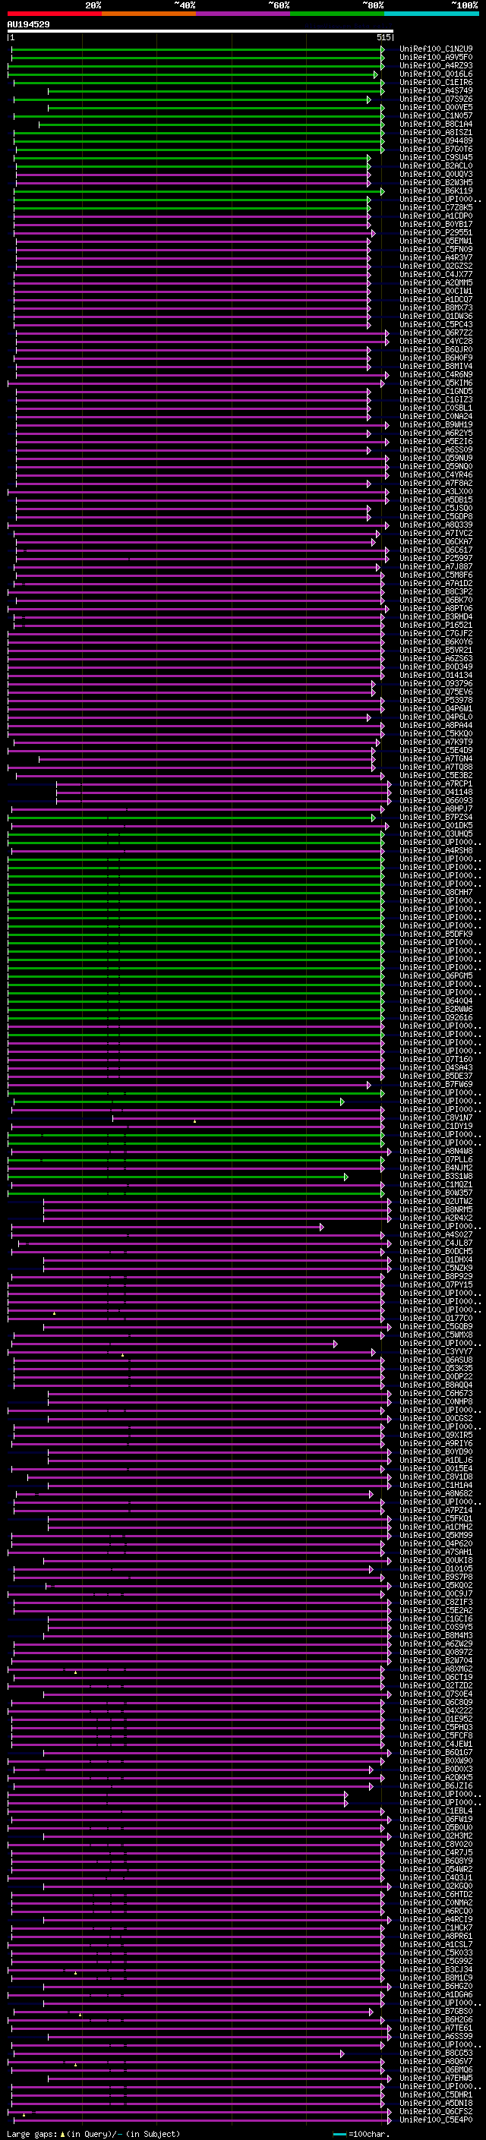Select hit label UniRef100_A8ISZ1
Screen dimensions: 486x2140
[x=436, y=132]
